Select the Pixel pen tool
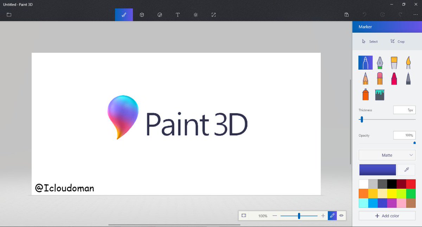The image size is (422, 227). [408, 78]
